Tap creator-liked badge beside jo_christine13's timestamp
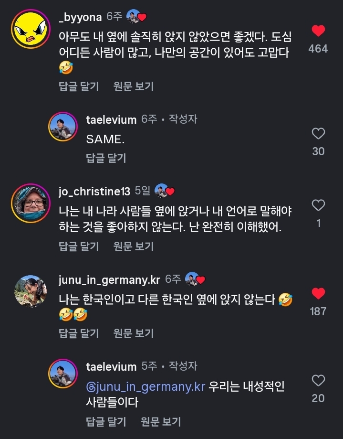This screenshot has width=343, height=439. point(165,191)
